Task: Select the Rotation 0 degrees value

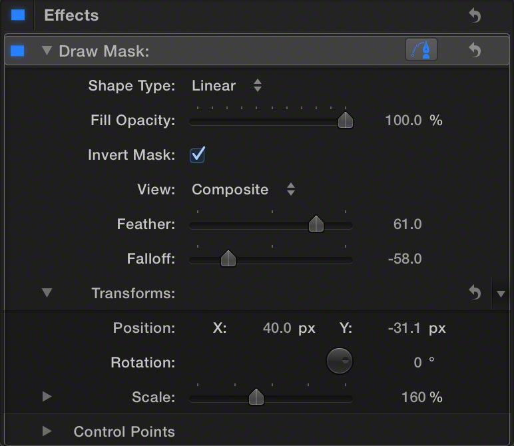Action: 417,362
